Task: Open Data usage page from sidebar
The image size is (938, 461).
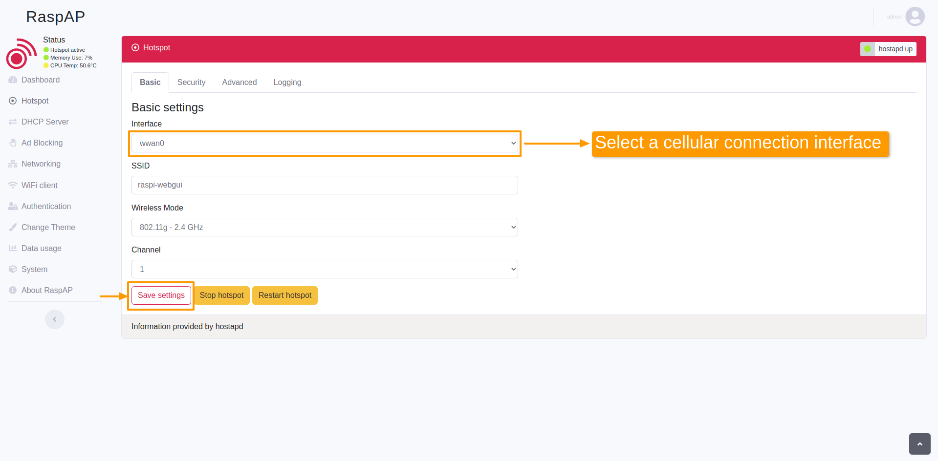Action: (x=42, y=248)
